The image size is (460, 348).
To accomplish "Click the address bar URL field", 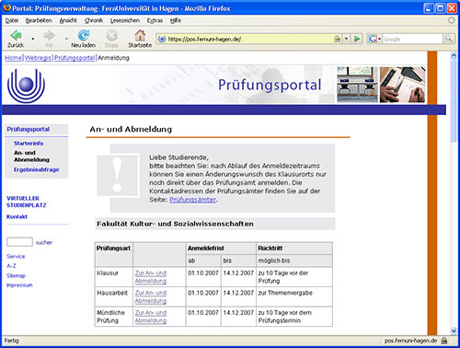I will 250,39.
